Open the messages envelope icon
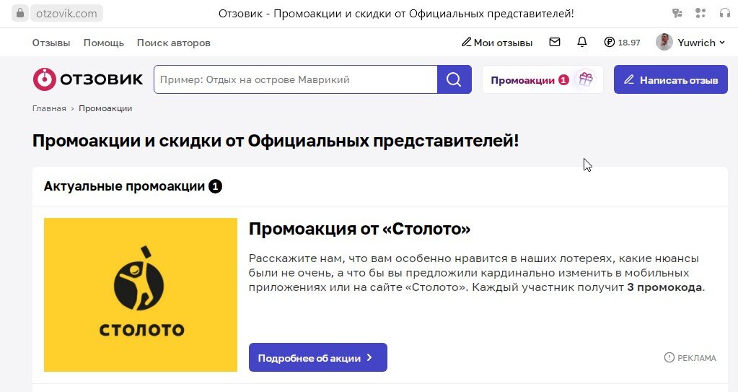The height and width of the screenshot is (392, 738). (x=555, y=42)
